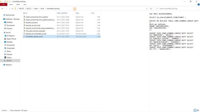Viewport: 200px width, 112px height.
Task: Select the dunder_functions Python file
Action: pyautogui.click(x=32, y=23)
